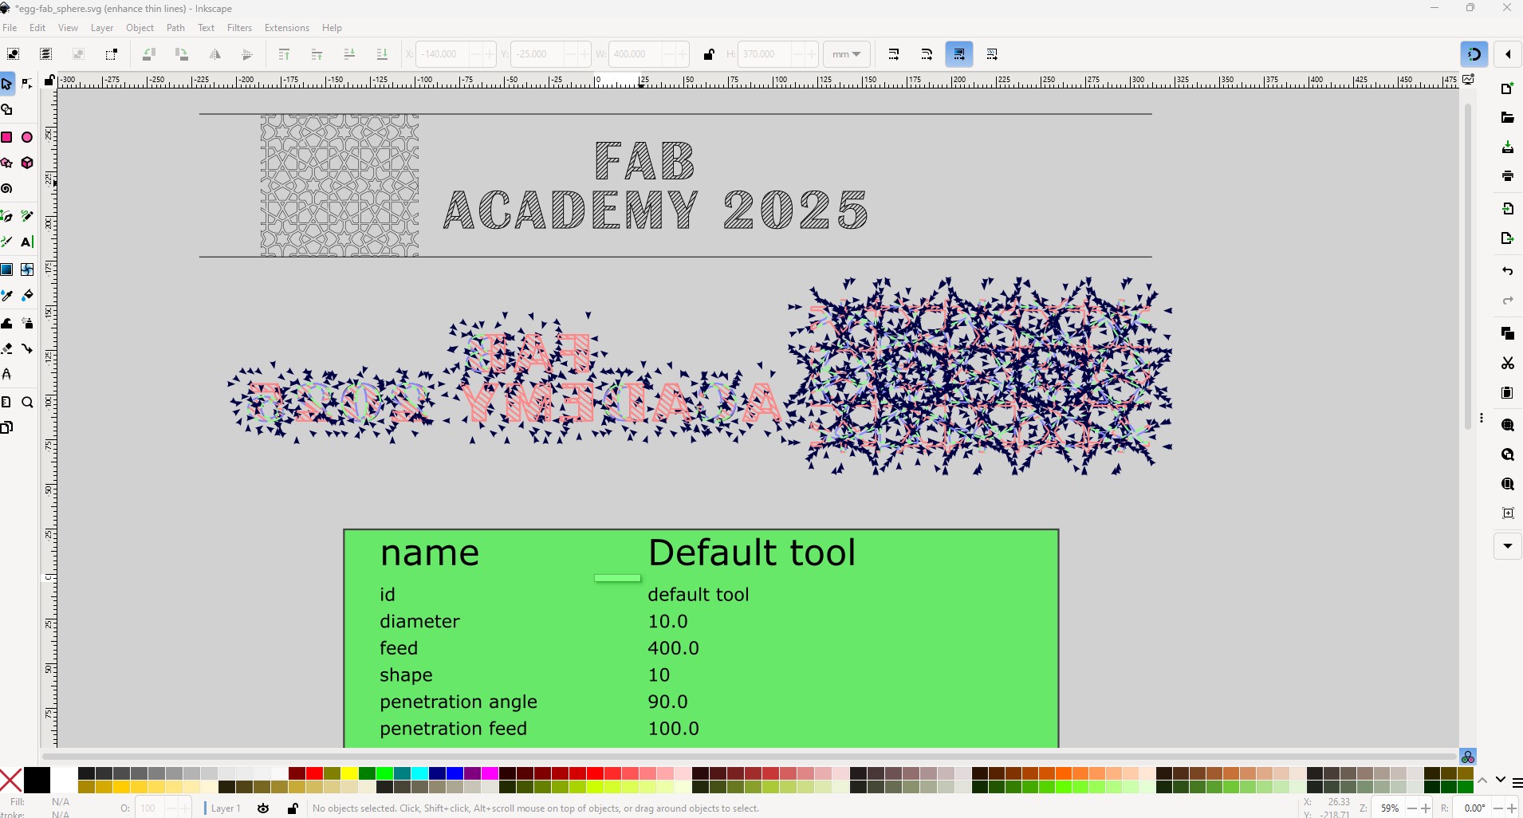Expand the snapping options arrow
The height and width of the screenshot is (818, 1523).
click(1508, 54)
